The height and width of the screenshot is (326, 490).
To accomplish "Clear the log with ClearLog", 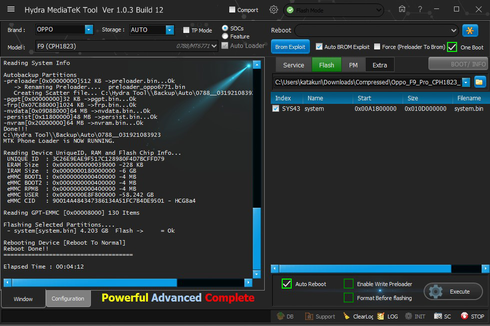I will click(358, 317).
